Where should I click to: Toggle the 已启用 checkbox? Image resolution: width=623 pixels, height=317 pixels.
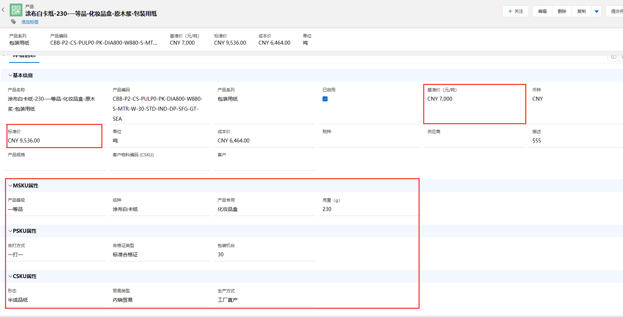point(325,99)
